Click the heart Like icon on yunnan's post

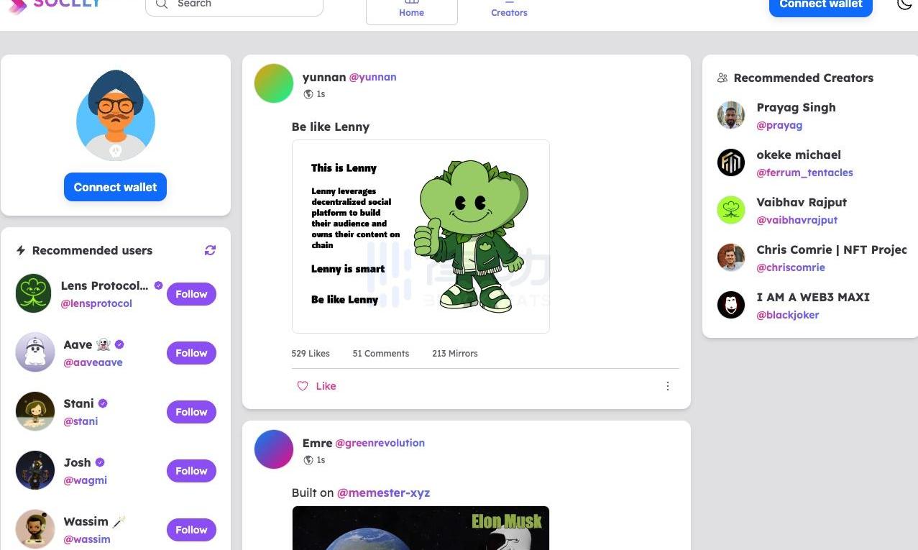pos(303,386)
